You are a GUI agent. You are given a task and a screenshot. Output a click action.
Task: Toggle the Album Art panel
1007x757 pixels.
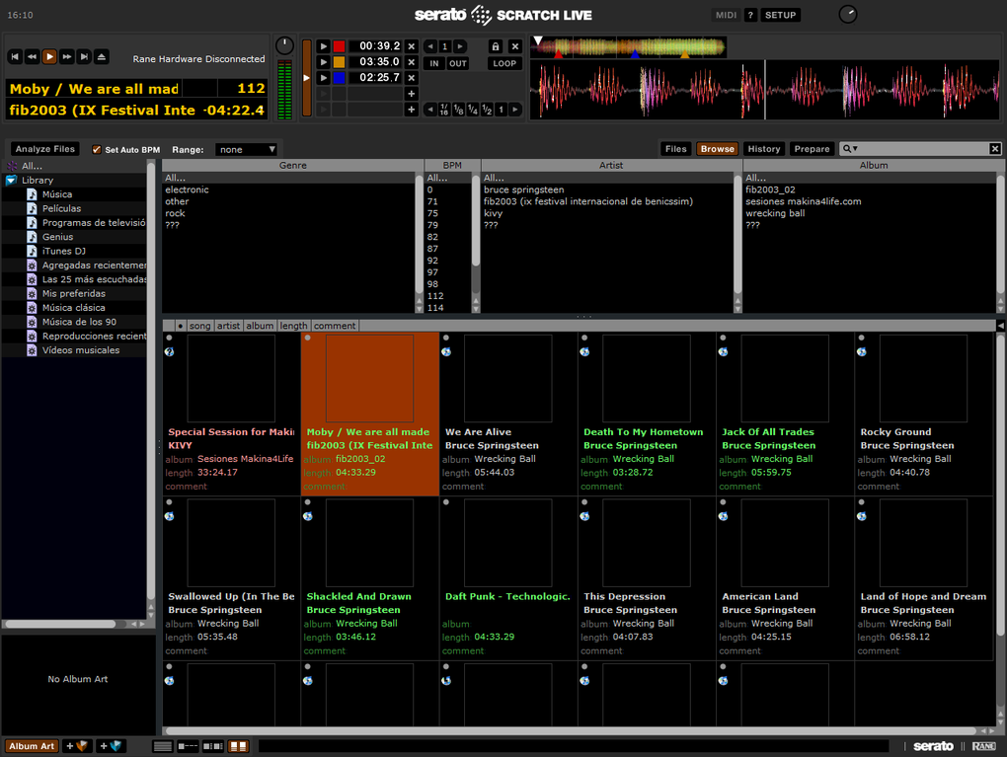(32, 746)
